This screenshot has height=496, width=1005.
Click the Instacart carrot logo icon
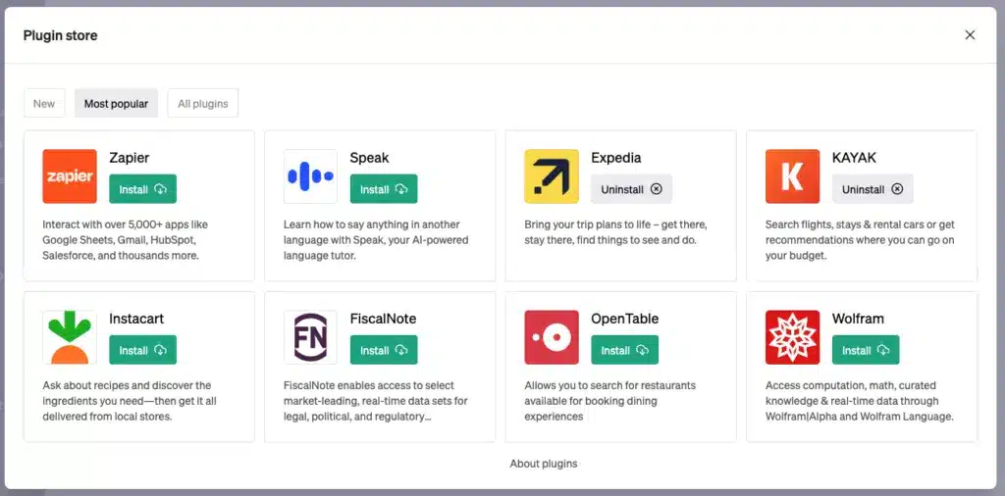coord(70,337)
